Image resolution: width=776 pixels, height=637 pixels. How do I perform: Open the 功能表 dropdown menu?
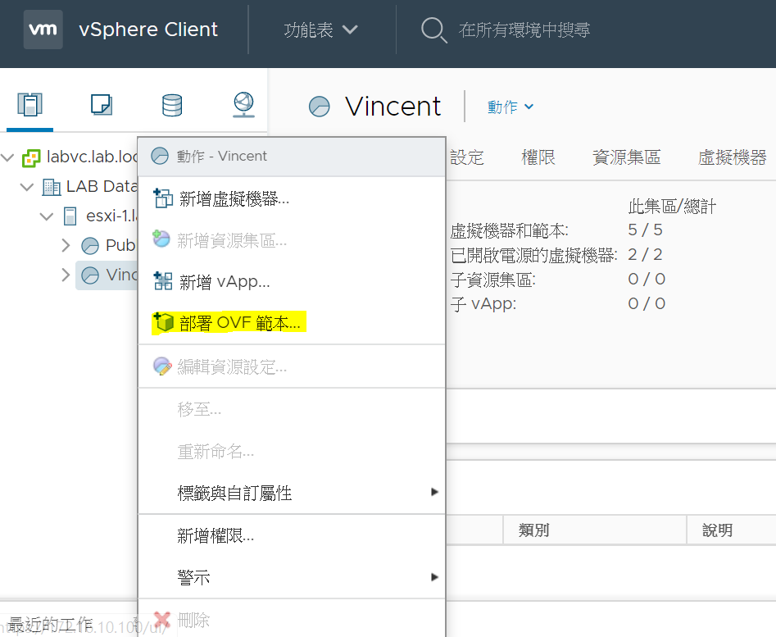(x=320, y=30)
